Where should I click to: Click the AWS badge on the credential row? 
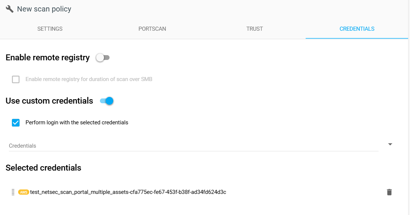coord(24,192)
